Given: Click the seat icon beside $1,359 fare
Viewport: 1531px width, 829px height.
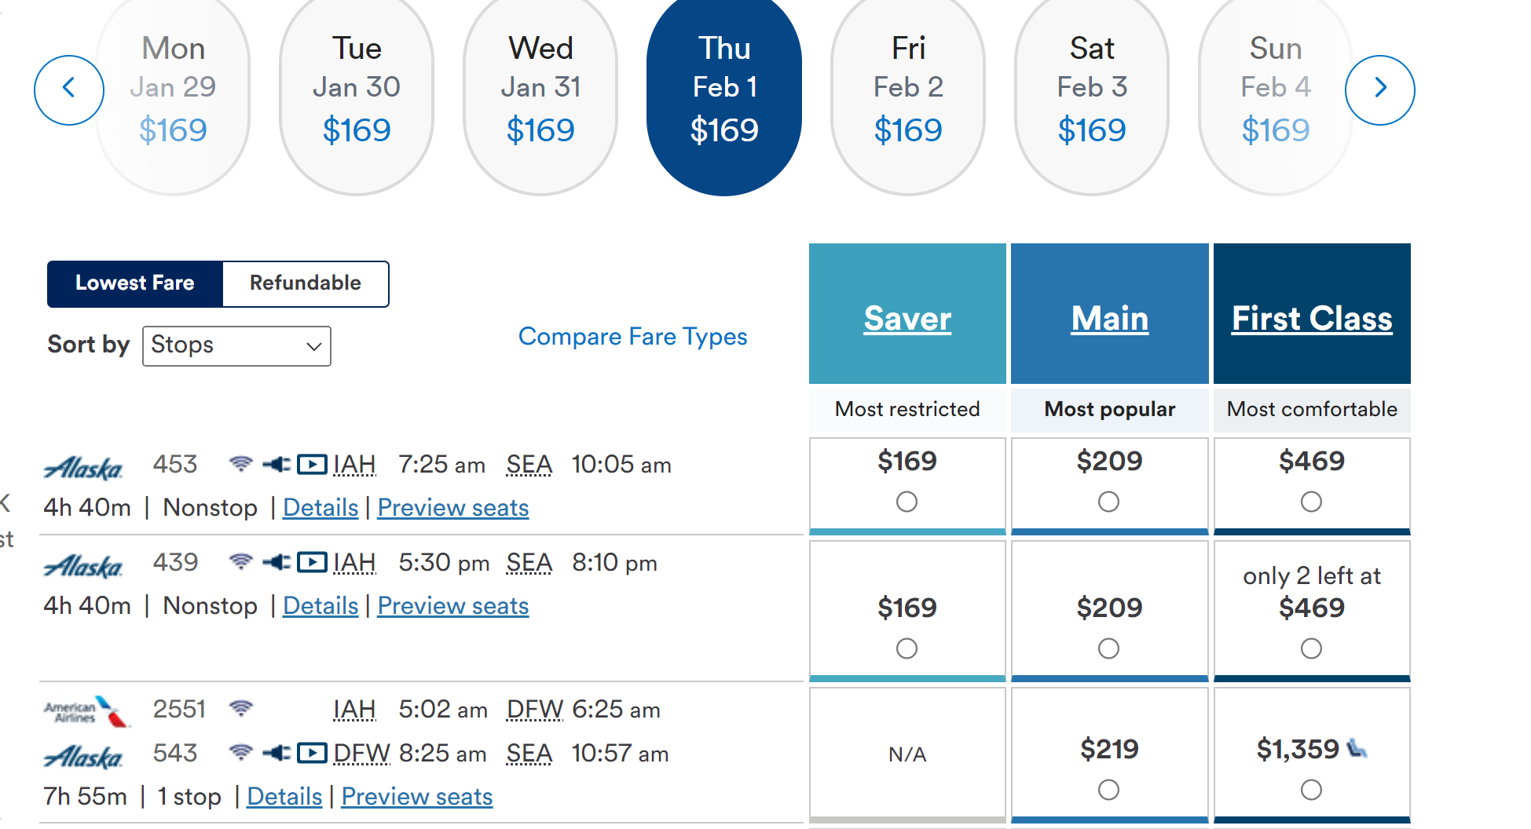Looking at the screenshot, I should click(x=1357, y=748).
